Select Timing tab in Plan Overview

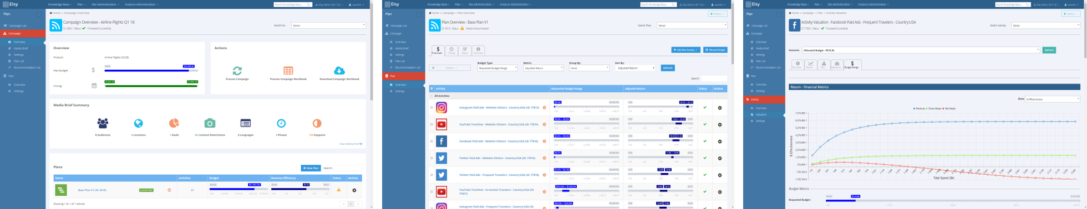(x=451, y=50)
